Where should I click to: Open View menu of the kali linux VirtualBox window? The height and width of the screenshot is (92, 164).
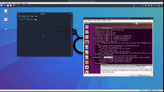(12, 3)
